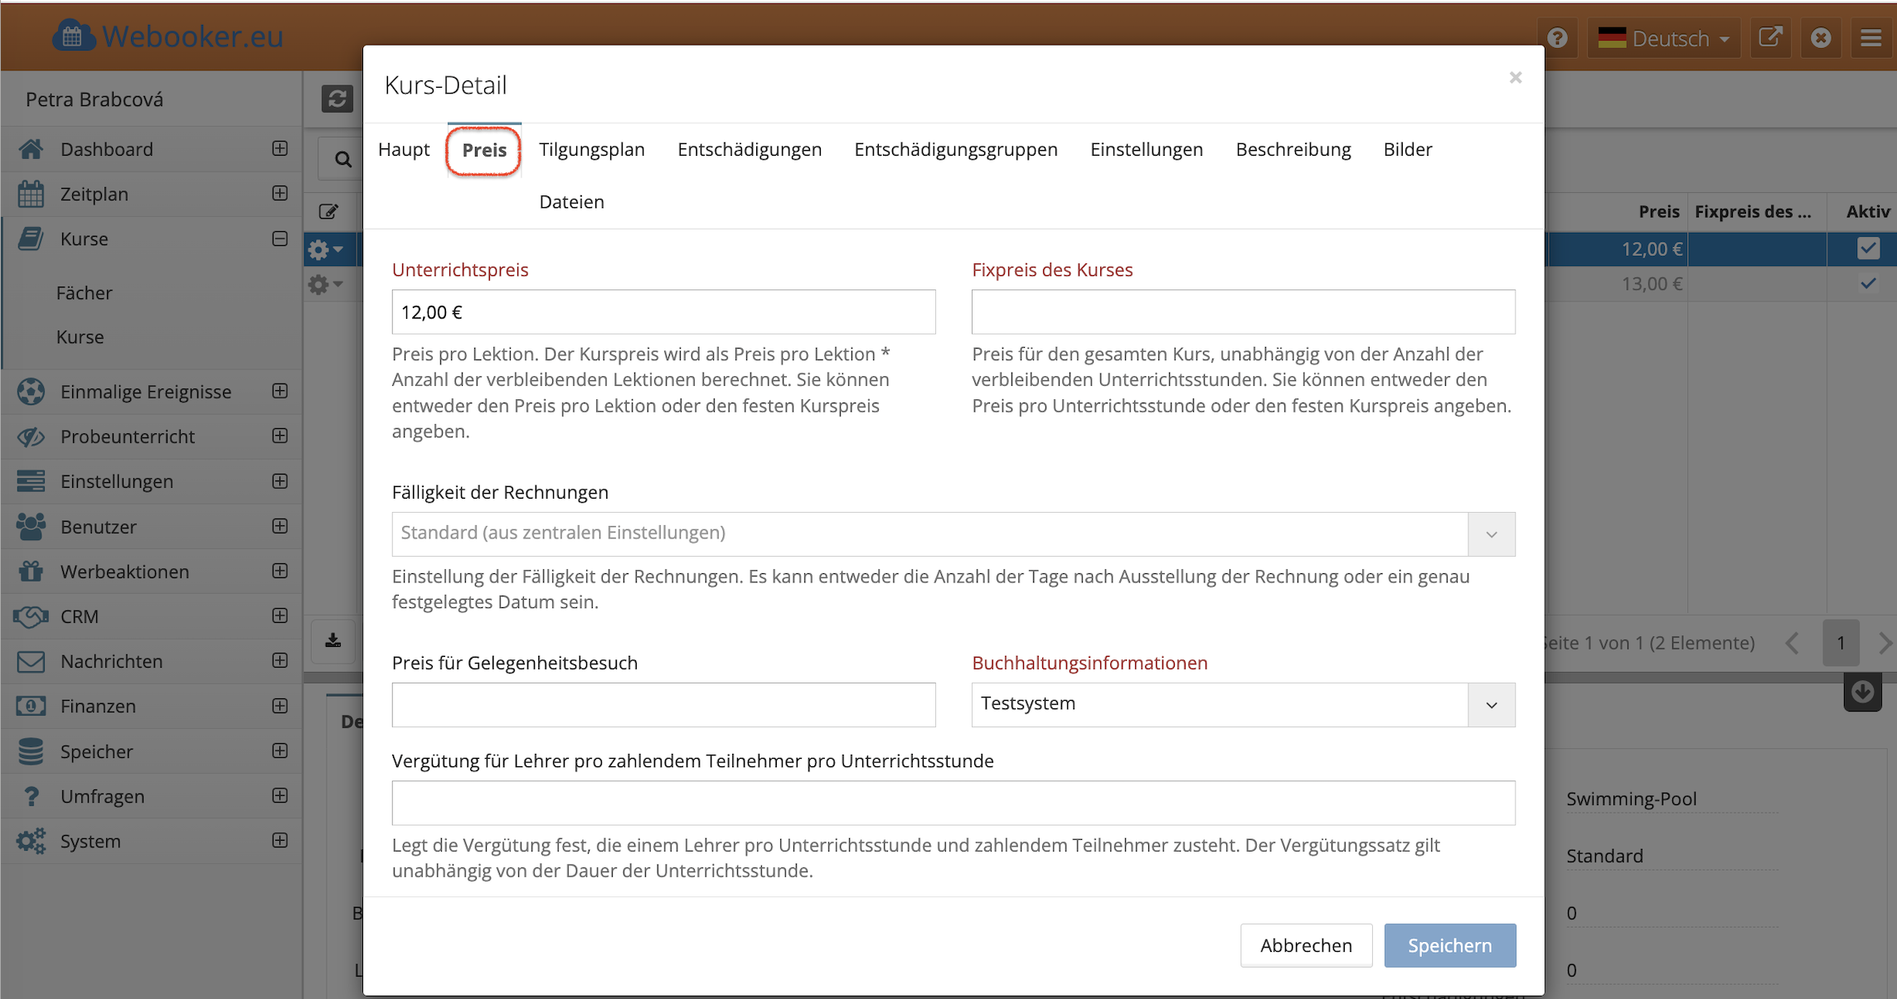The width and height of the screenshot is (1897, 999).
Task: Click the Fixpreis des Kurses input field
Action: coord(1243,312)
